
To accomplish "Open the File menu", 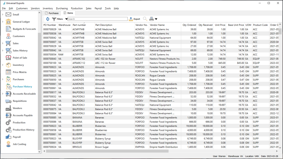I will [x=4, y=8].
